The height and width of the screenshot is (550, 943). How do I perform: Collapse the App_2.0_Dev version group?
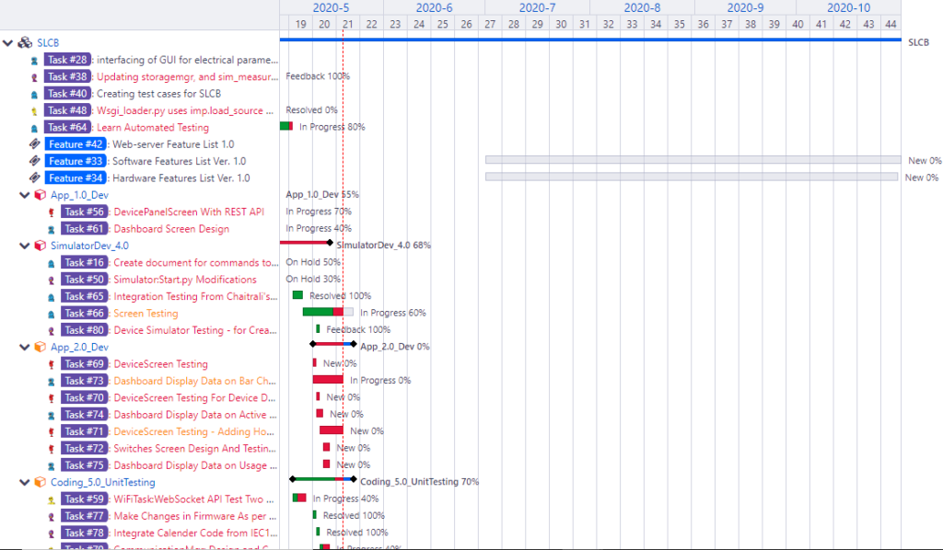point(24,347)
